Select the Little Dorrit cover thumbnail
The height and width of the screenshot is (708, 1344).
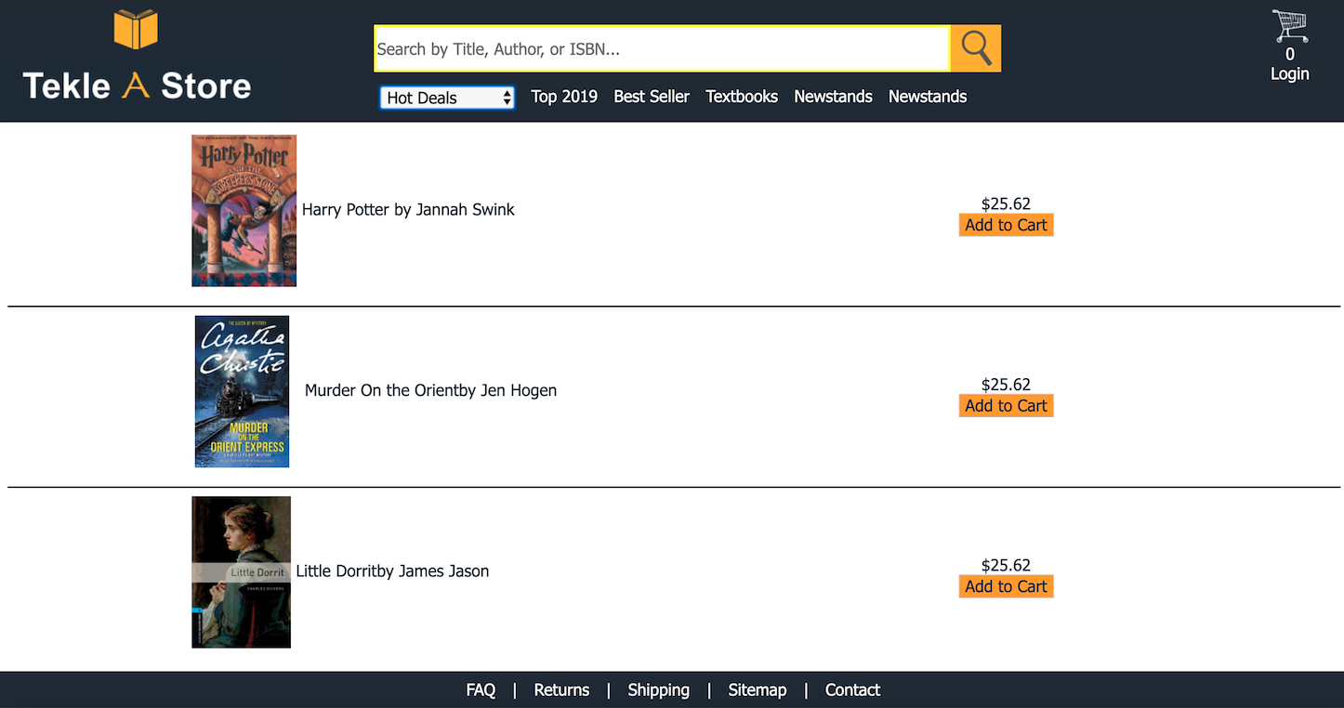241,571
